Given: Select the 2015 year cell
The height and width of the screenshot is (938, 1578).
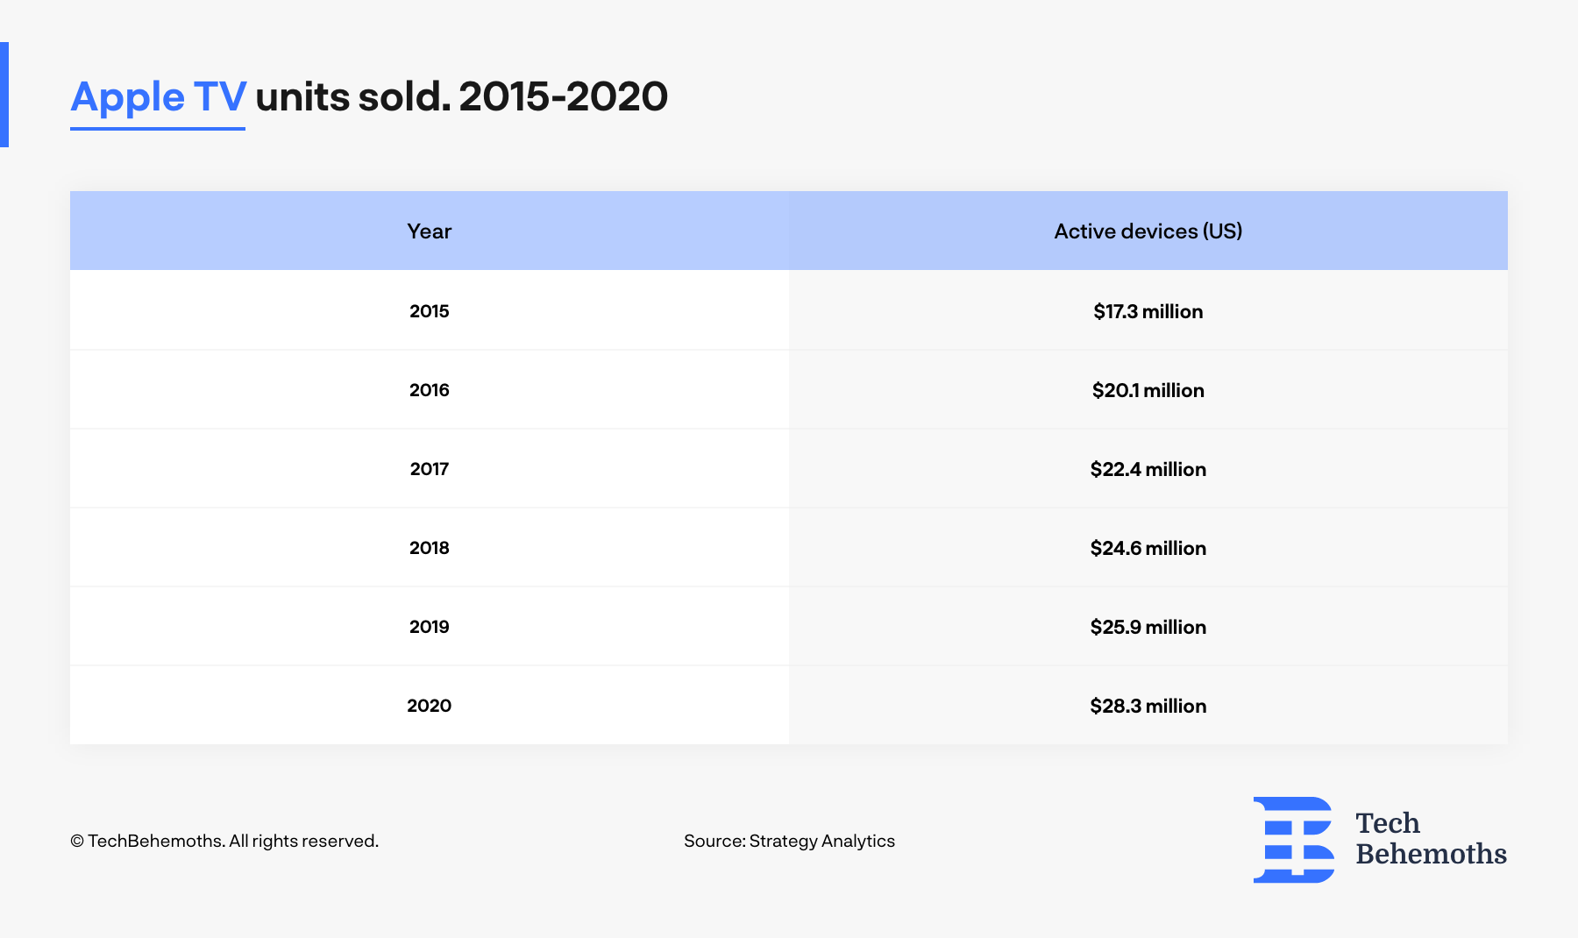Looking at the screenshot, I should pos(430,310).
